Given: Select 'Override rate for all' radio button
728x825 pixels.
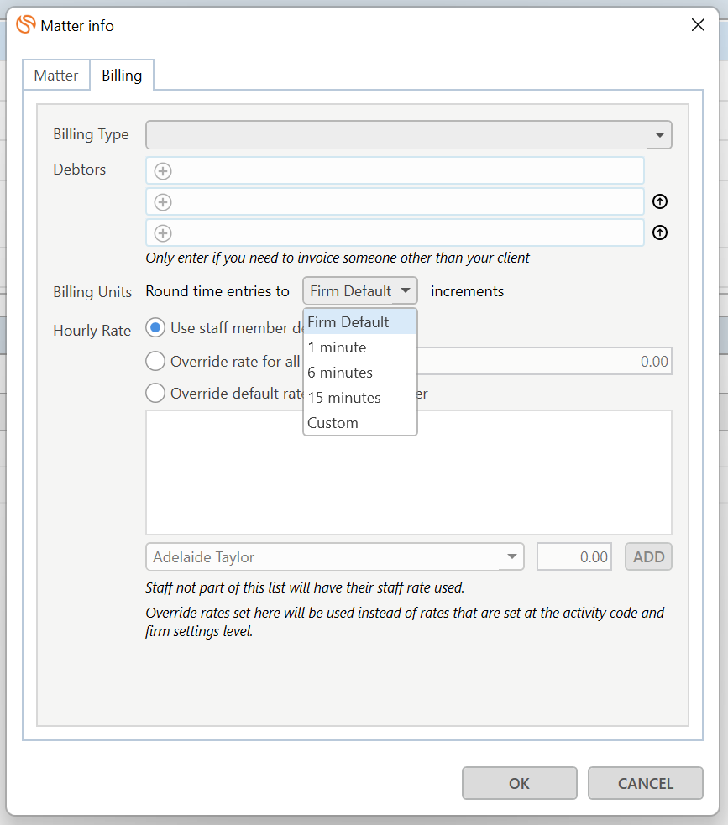Looking at the screenshot, I should [x=155, y=361].
